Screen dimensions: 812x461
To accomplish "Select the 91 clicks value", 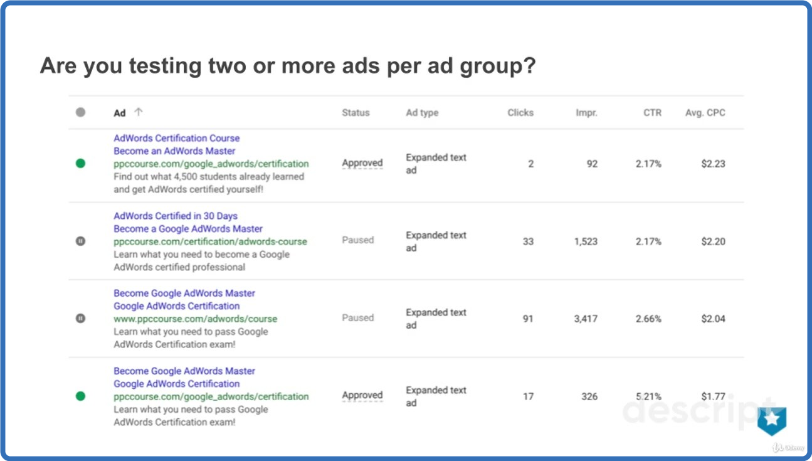I will point(528,319).
